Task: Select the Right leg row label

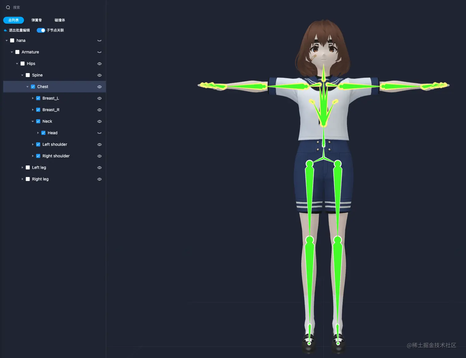Action: (x=40, y=179)
